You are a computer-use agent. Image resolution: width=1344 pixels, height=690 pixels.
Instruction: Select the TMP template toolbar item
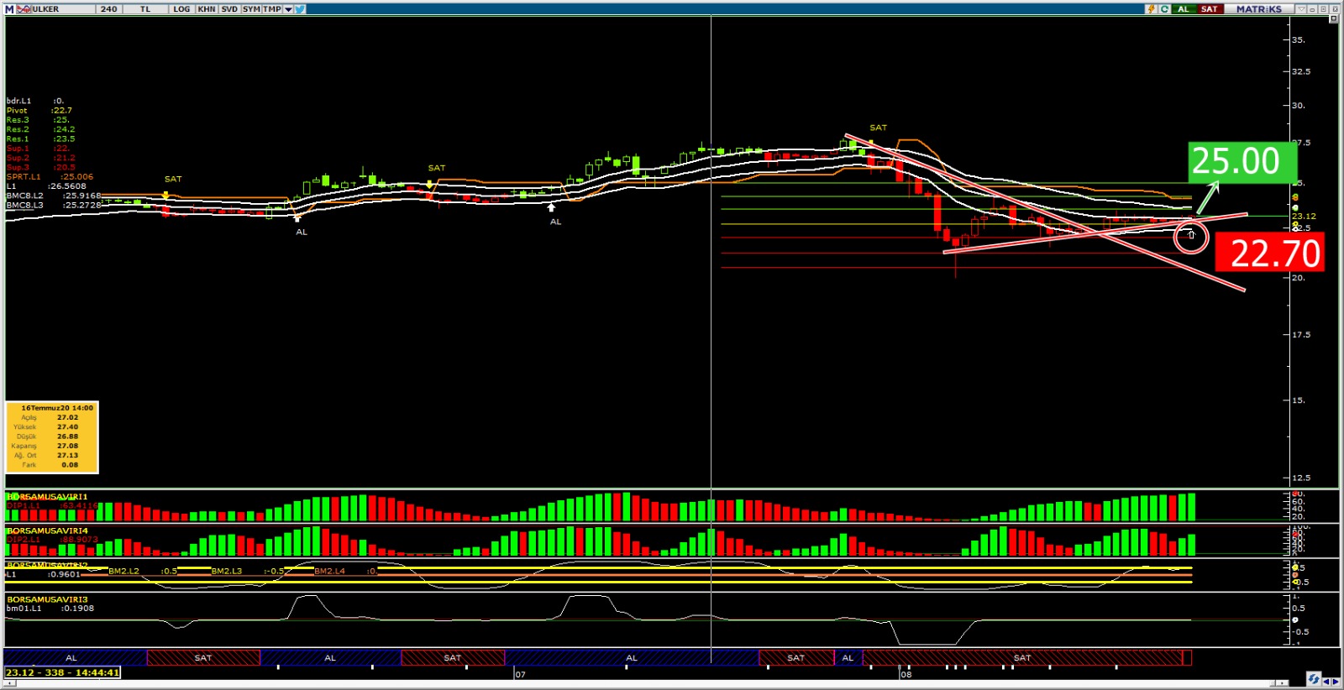tap(271, 9)
